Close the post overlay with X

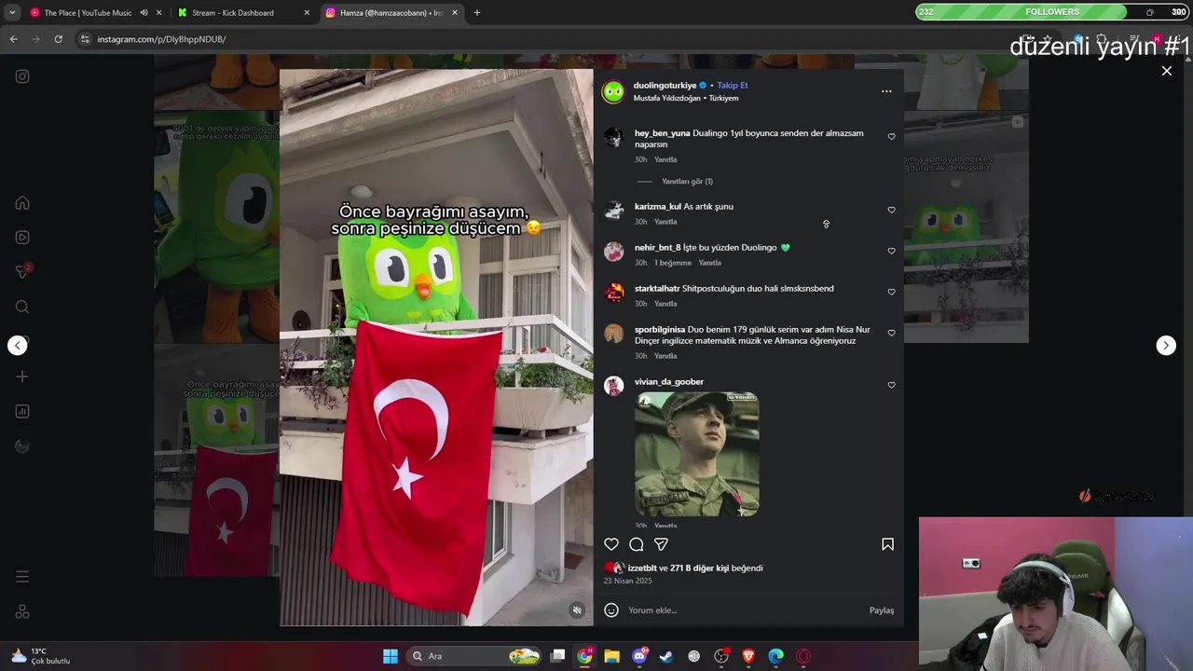pos(1167,71)
